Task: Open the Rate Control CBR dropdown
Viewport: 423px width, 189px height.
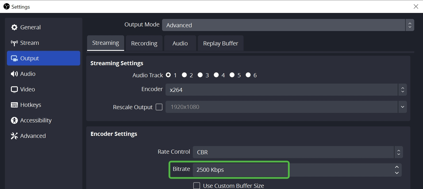Action: click(297, 152)
